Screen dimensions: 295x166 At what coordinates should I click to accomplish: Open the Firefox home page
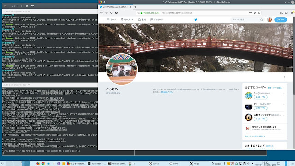pyautogui.click(x=116, y=13)
